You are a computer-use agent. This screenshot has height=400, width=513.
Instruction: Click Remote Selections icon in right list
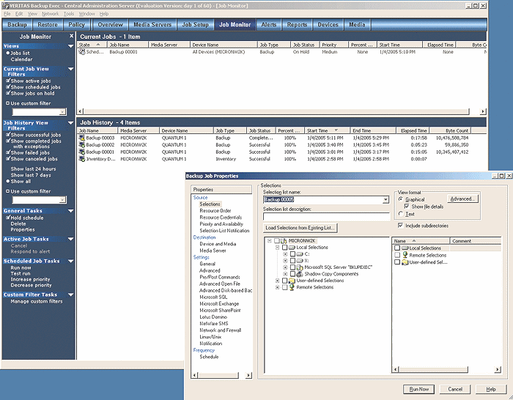[x=405, y=255]
